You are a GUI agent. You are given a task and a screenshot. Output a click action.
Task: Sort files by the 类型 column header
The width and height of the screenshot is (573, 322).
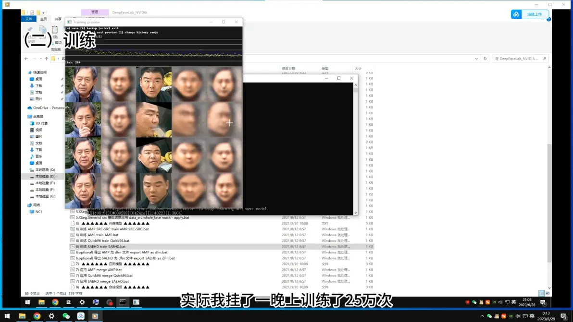pos(325,69)
